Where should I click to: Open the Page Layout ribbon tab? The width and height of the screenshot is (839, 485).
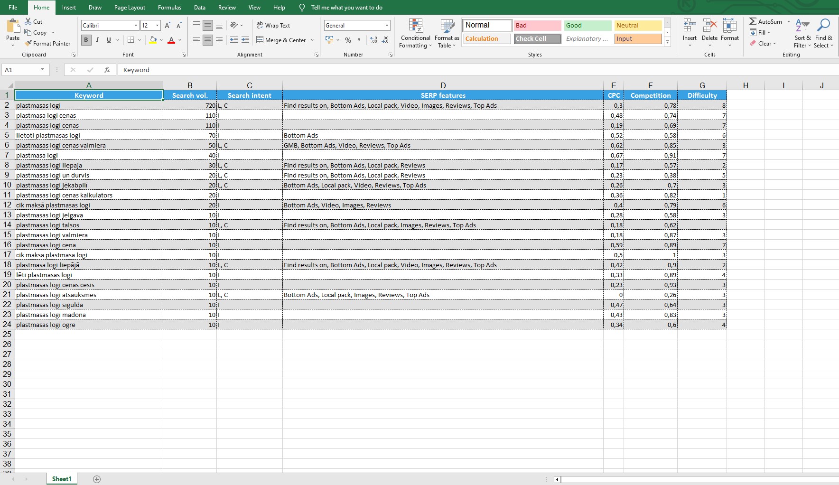point(130,8)
